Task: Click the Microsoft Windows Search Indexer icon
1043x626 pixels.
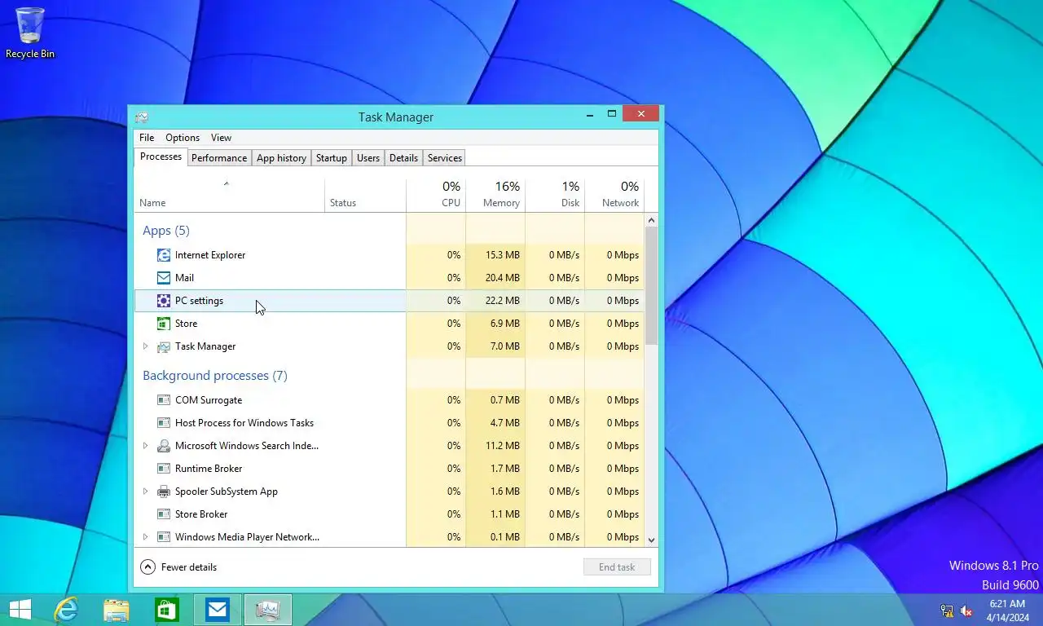Action: (164, 446)
